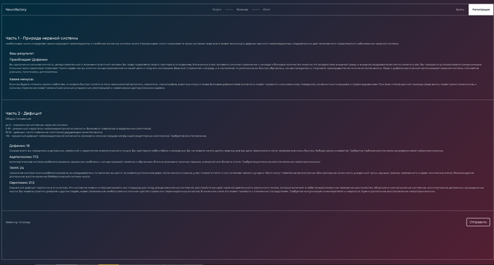This screenshot has width=494, height=265.
Task: Click the 'Какие минусы:' subheading
Action: [21, 80]
